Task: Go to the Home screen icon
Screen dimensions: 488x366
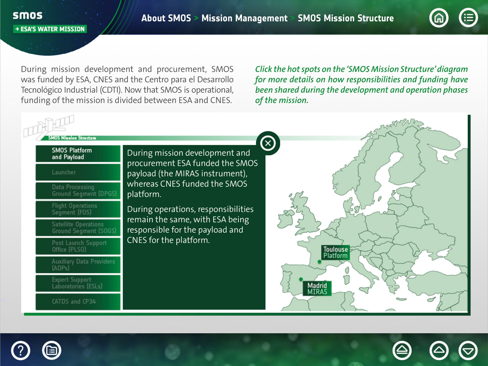Action: [x=439, y=18]
